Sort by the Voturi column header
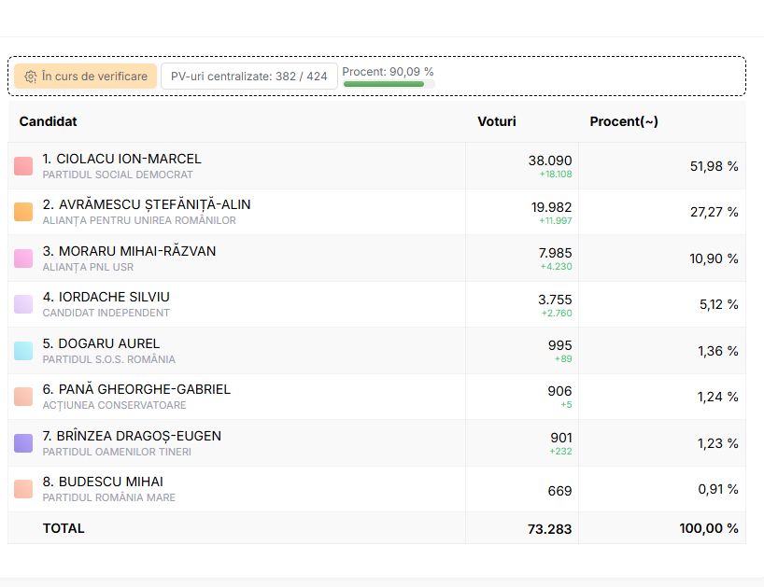 pos(496,121)
